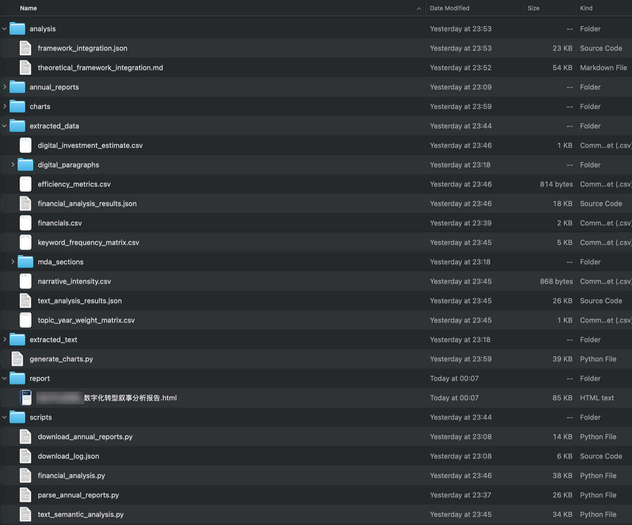Click the annual_reports folder icon
632x525 pixels.
point(17,86)
